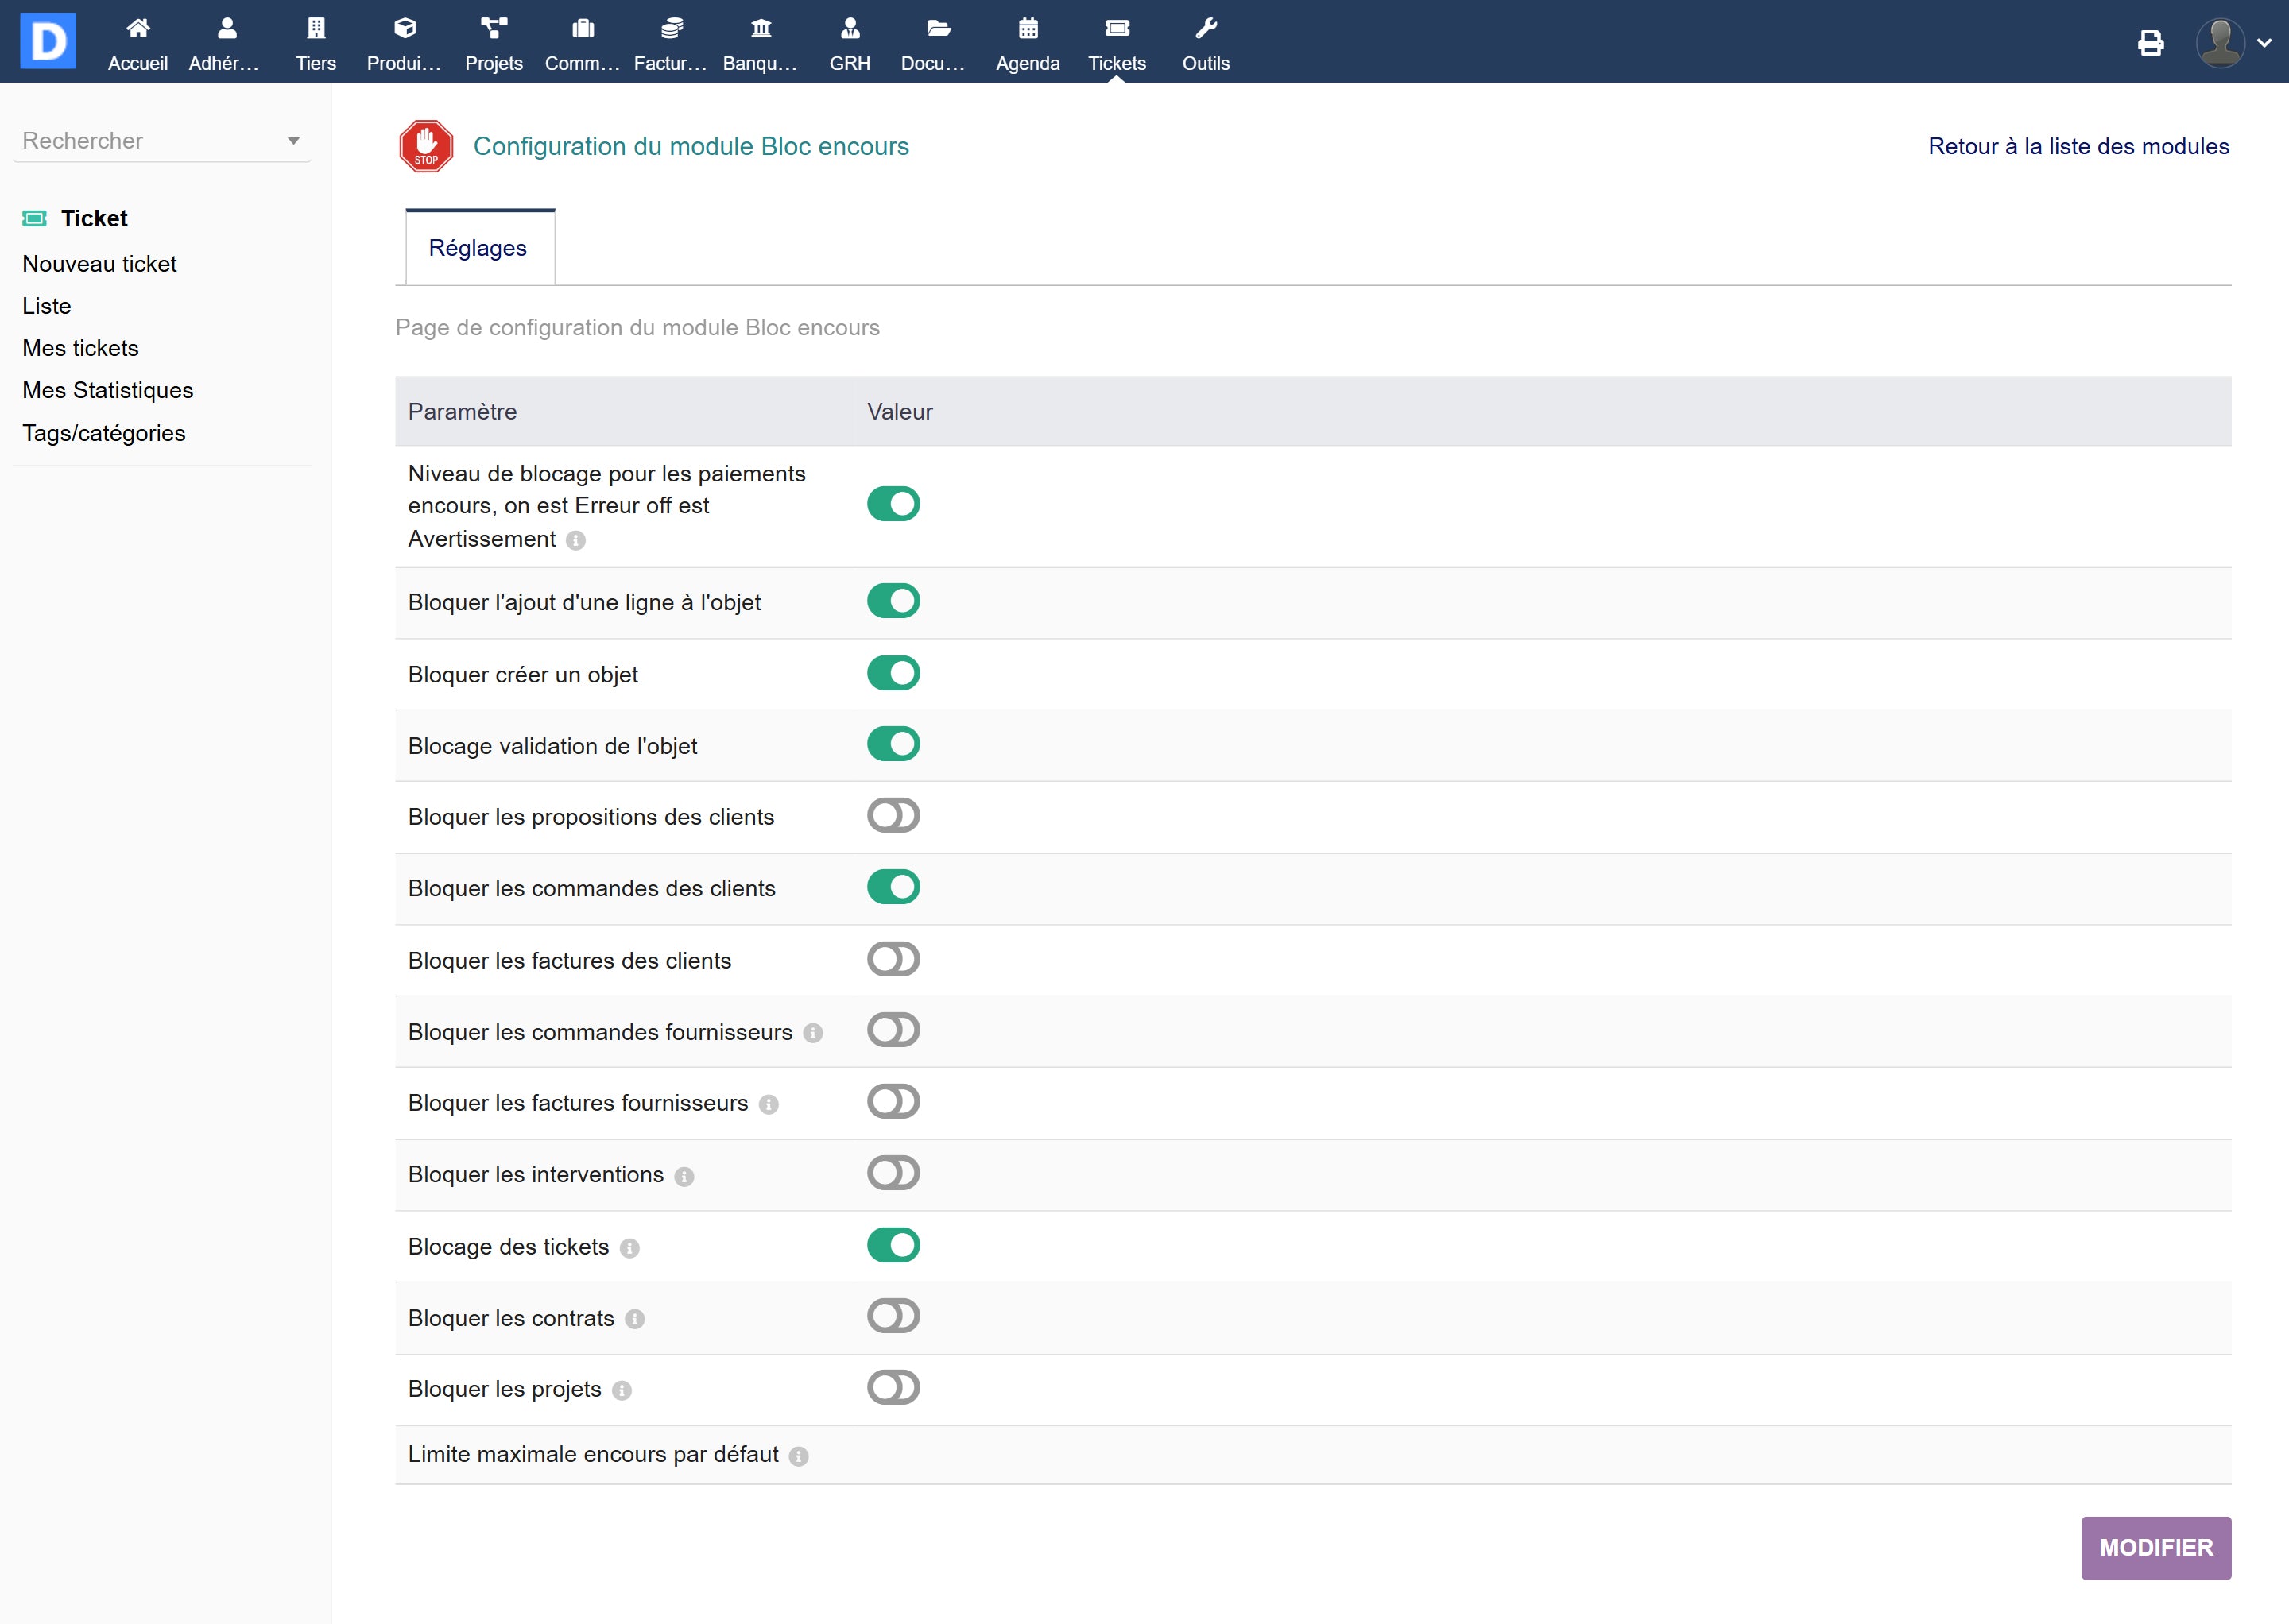Click Nouveau ticket in left menu
Viewport: 2289px width, 1624px height.
(x=99, y=264)
